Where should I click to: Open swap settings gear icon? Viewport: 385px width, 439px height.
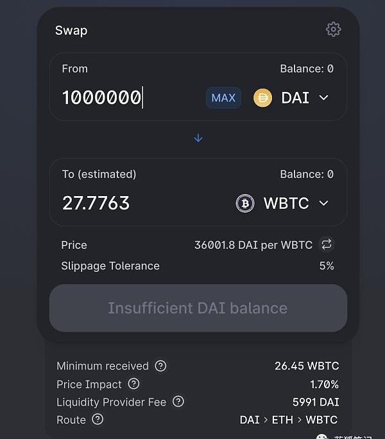[333, 30]
